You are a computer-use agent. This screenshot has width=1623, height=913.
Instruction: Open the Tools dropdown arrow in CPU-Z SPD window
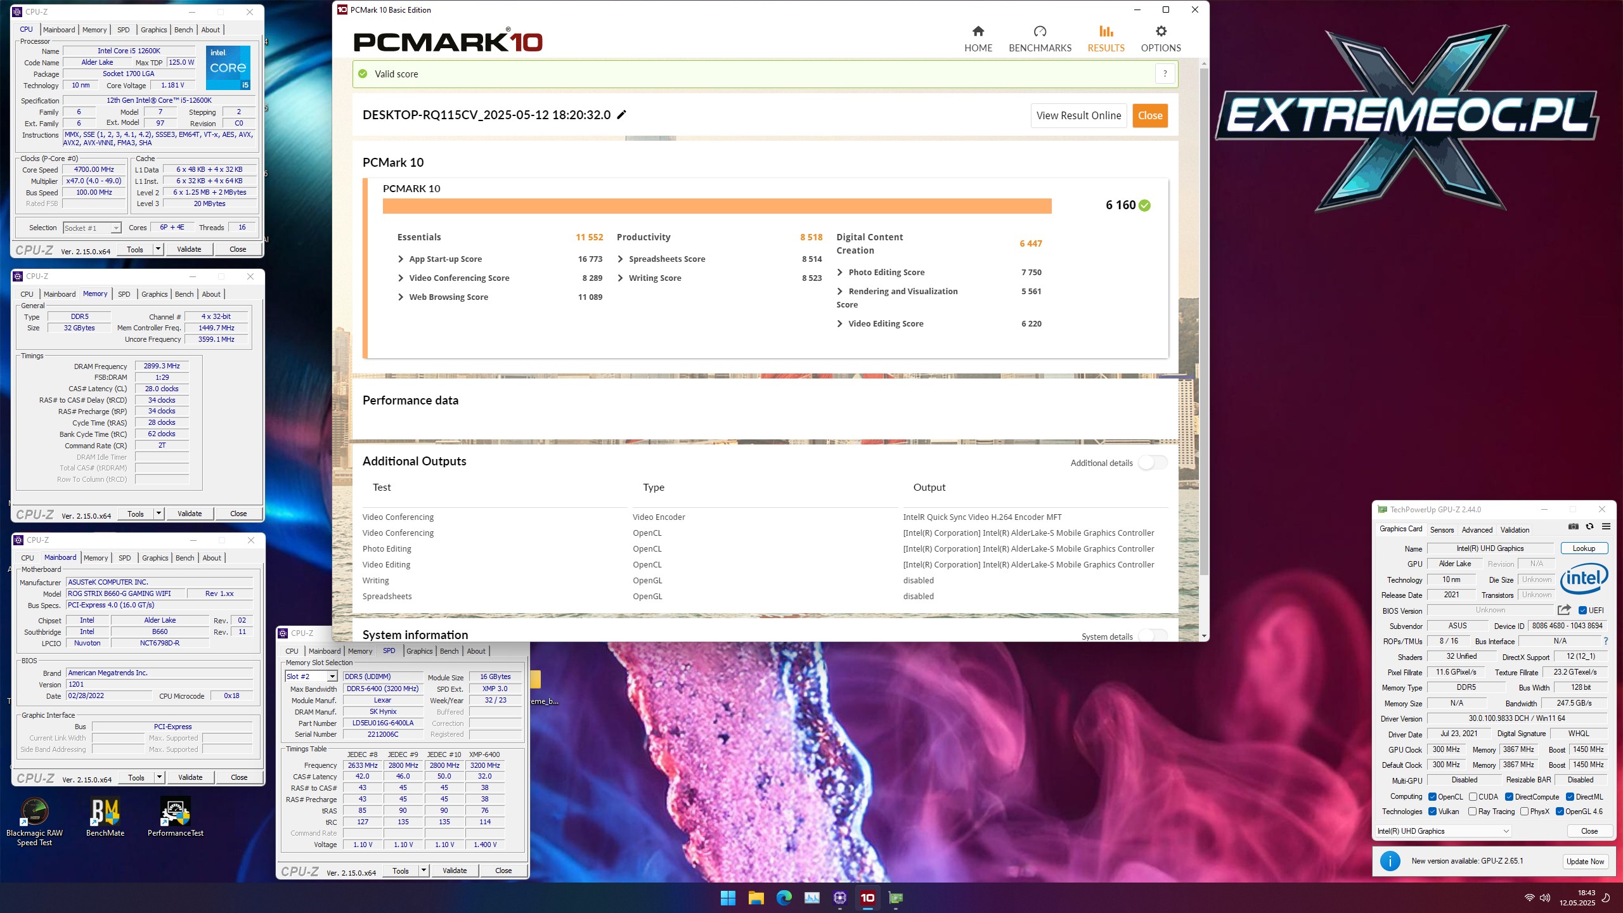424,871
